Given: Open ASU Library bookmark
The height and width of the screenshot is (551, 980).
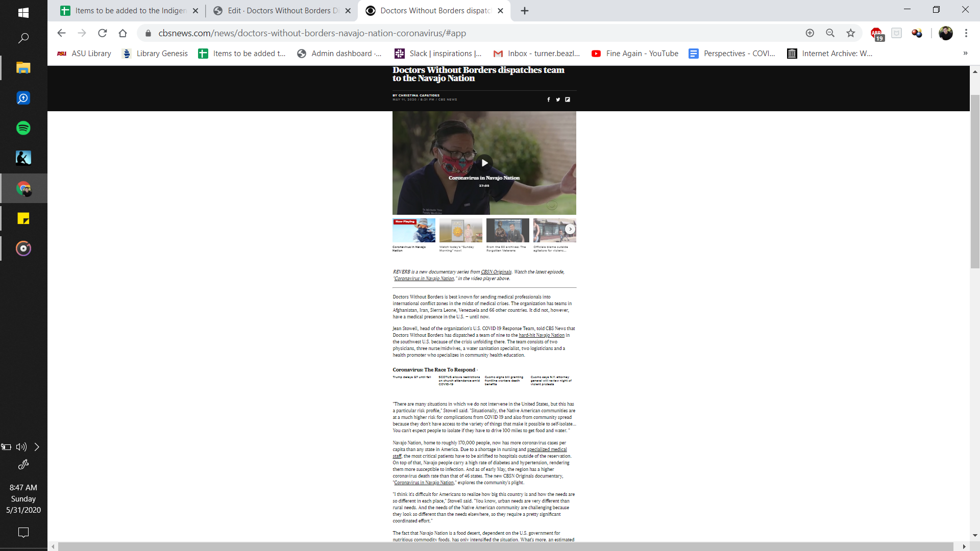Looking at the screenshot, I should 84,54.
